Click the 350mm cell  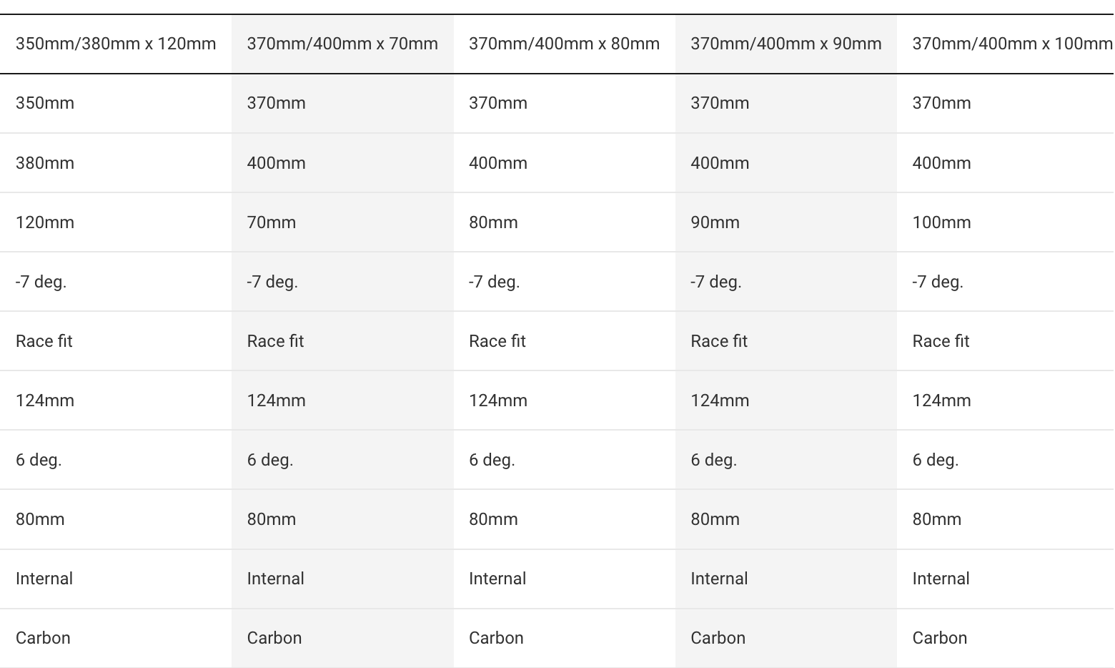click(45, 103)
